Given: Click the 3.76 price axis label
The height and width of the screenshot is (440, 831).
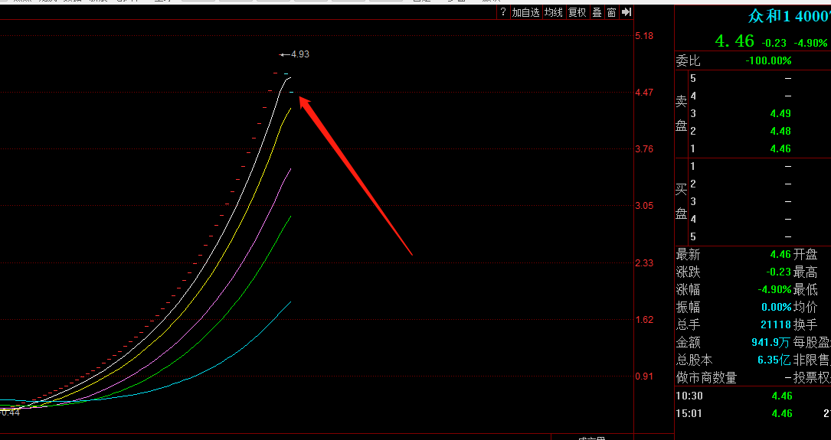Looking at the screenshot, I should pyautogui.click(x=644, y=148).
